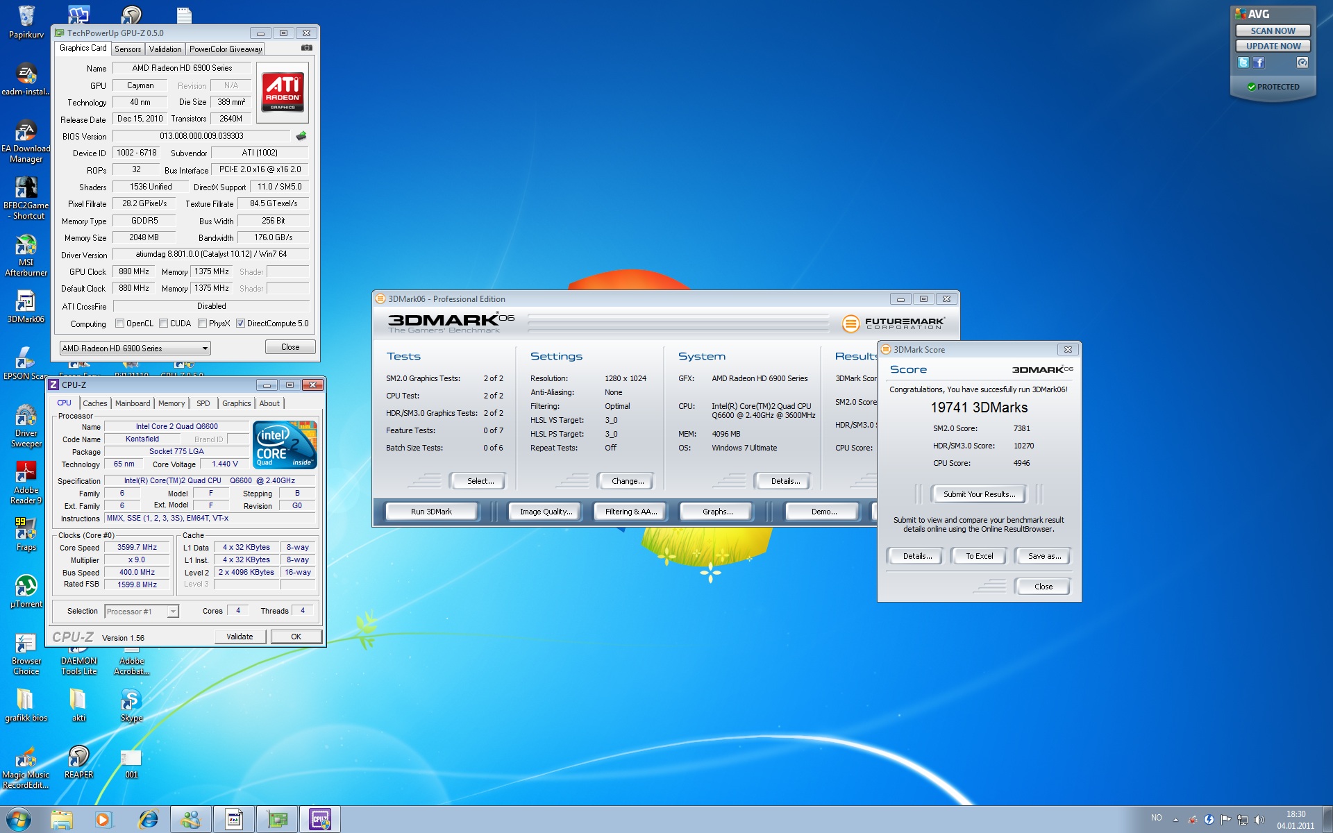Click the 19741 3DMarks score text

tap(979, 407)
